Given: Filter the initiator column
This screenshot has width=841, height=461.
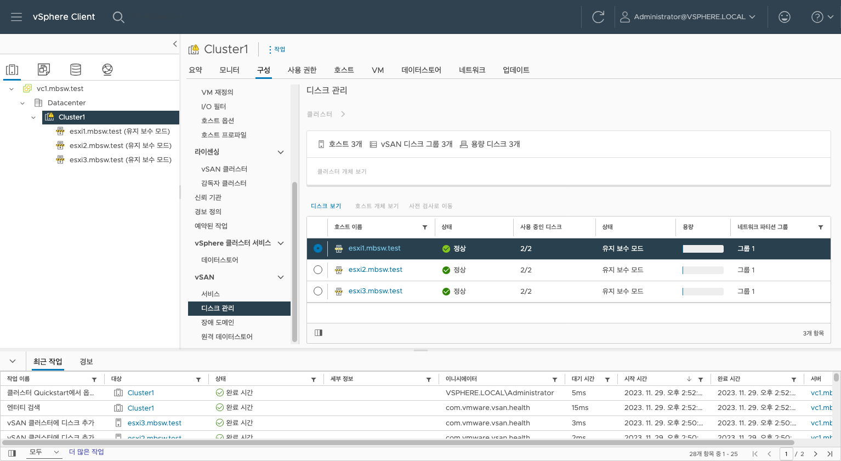Looking at the screenshot, I should [x=555, y=379].
